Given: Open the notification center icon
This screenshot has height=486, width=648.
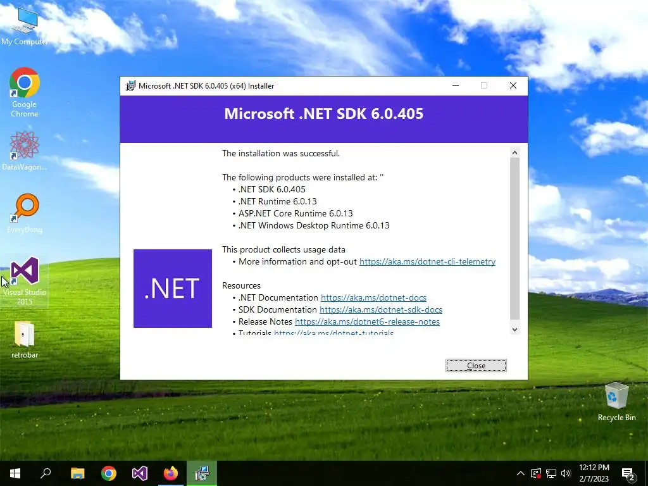Looking at the screenshot, I should pos(628,473).
